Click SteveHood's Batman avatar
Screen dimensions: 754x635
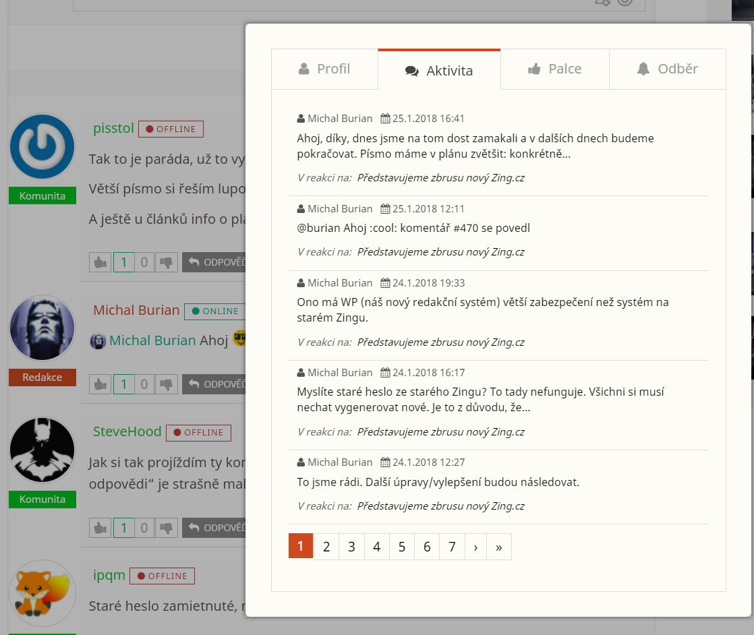[x=42, y=450]
